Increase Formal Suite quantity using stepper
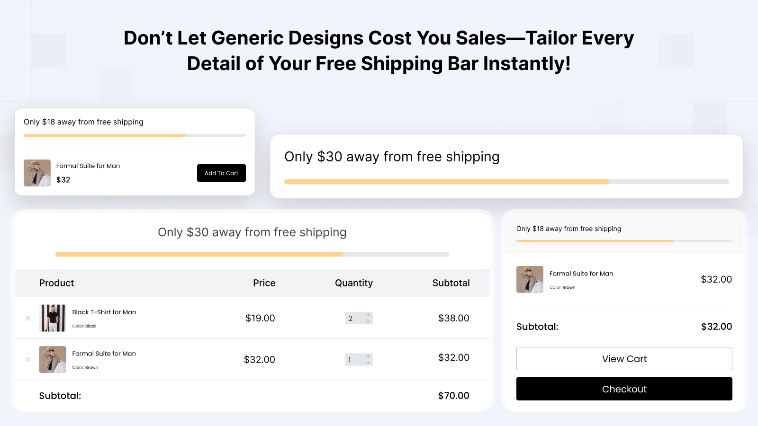 [368, 356]
